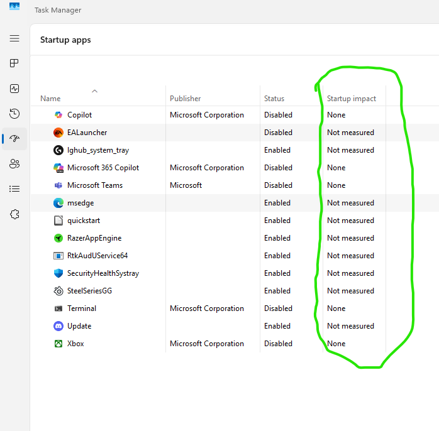The height and width of the screenshot is (431, 439).
Task: Click the Copilot app icon
Action: pos(58,115)
